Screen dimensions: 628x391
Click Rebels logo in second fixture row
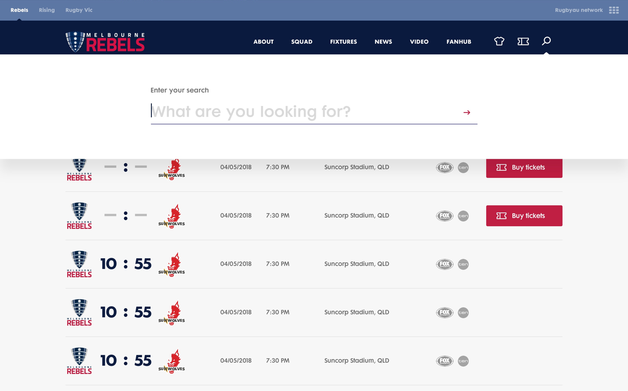point(79,216)
